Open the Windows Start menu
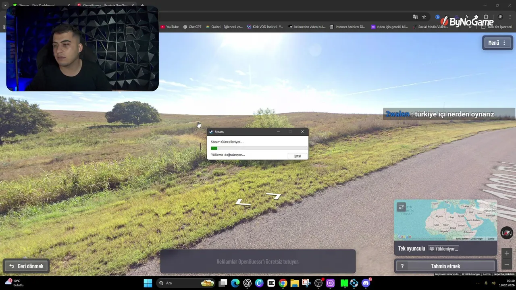 pyautogui.click(x=148, y=283)
